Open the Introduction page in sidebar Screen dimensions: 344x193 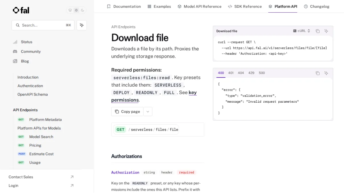tap(28, 77)
